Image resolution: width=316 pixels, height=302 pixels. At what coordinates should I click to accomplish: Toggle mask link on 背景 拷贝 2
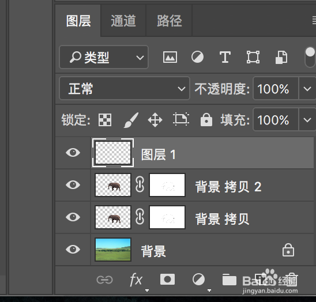140,184
